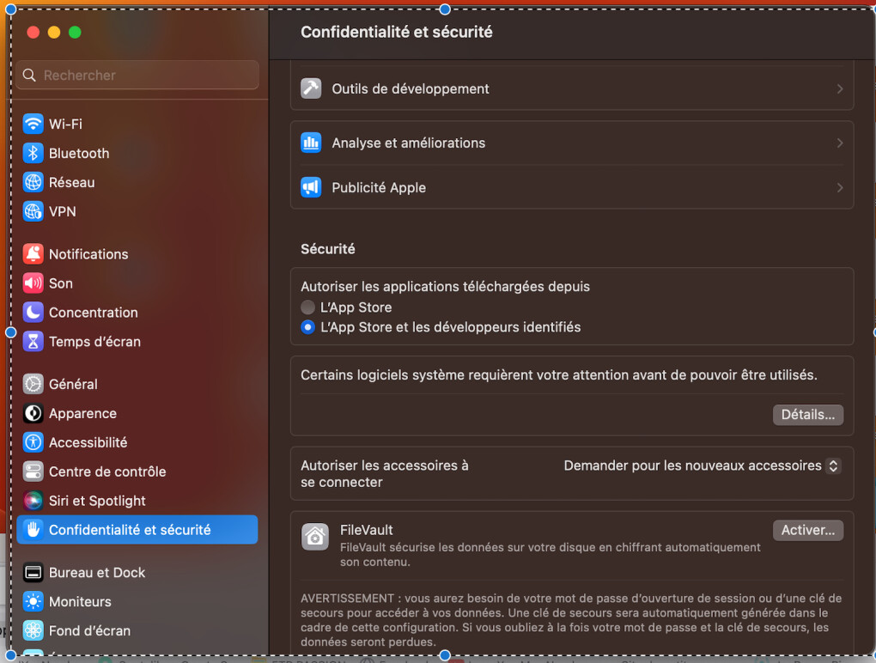Click the Publicité Apple megaphone icon
The image size is (876, 663).
pyautogui.click(x=311, y=187)
